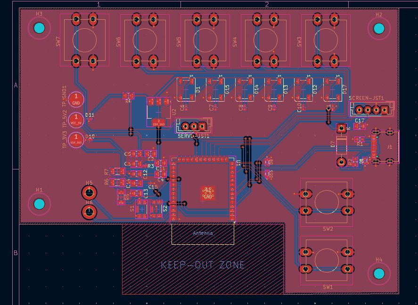
Task: Select the D12 LED reference label
Action: [315, 89]
